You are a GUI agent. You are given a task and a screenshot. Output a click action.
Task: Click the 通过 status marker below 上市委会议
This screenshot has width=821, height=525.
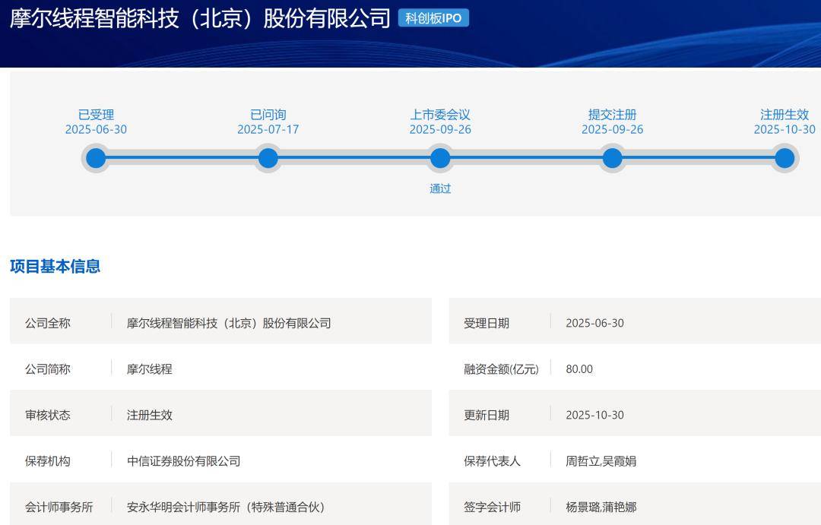tap(440, 188)
